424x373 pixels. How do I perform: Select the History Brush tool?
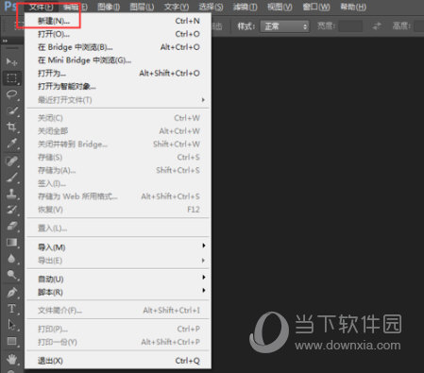click(x=11, y=210)
